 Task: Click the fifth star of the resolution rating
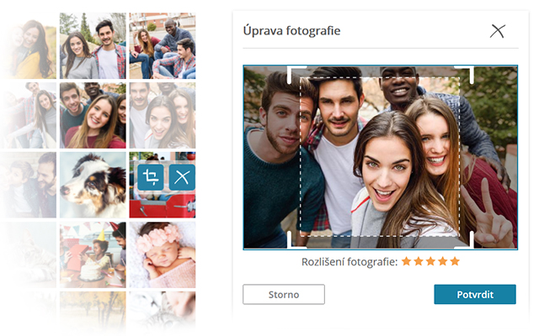tap(455, 262)
